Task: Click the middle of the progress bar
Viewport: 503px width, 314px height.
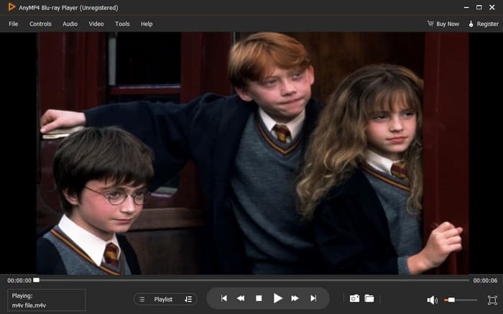Action: click(x=251, y=280)
